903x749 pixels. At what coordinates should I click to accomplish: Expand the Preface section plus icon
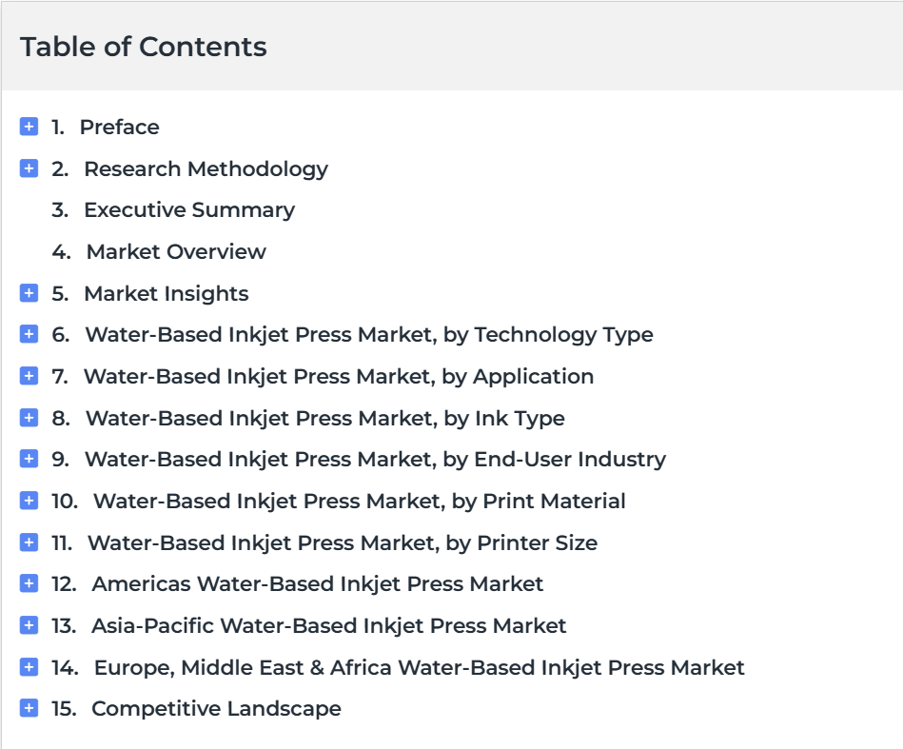click(29, 127)
